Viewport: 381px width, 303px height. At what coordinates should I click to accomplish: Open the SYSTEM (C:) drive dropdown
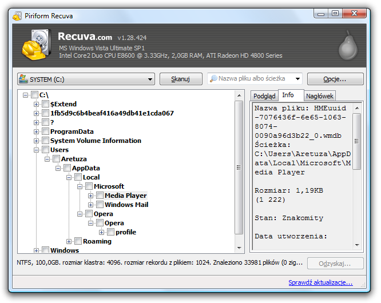tap(150, 79)
